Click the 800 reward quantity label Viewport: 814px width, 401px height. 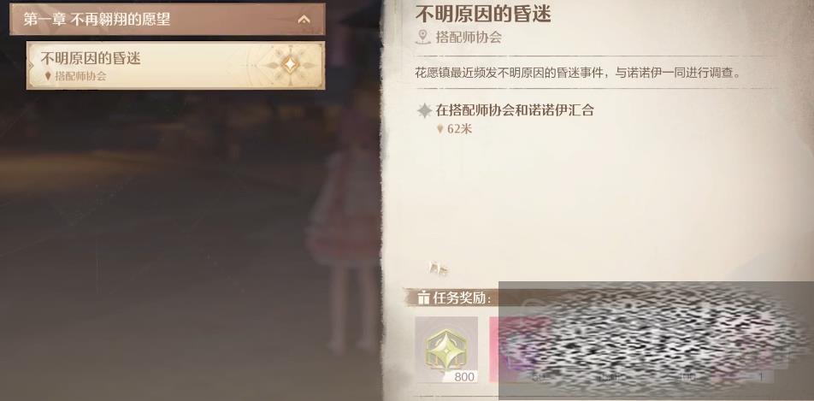tap(464, 377)
